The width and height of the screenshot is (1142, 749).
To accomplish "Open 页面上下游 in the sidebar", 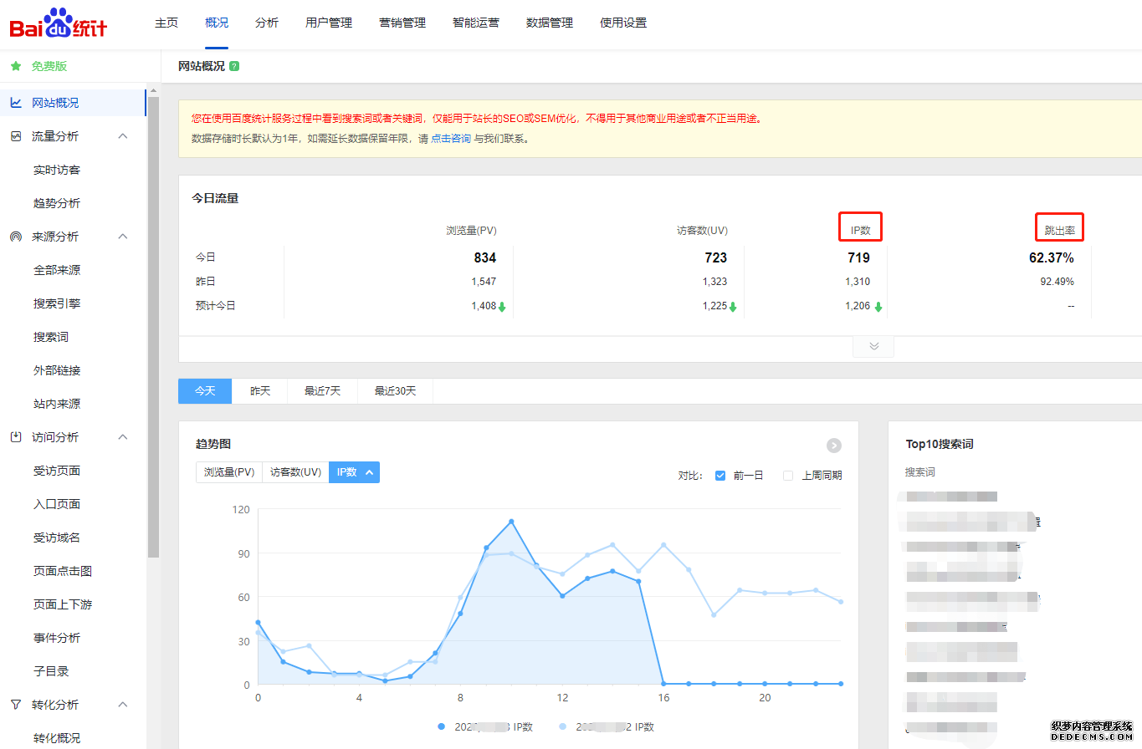I will tap(63, 604).
